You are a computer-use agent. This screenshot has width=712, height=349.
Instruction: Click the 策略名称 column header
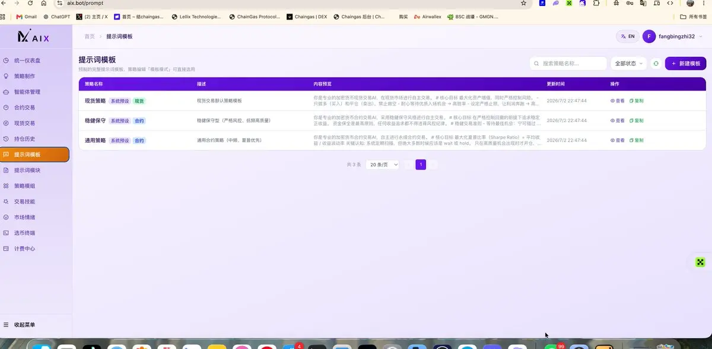(94, 84)
